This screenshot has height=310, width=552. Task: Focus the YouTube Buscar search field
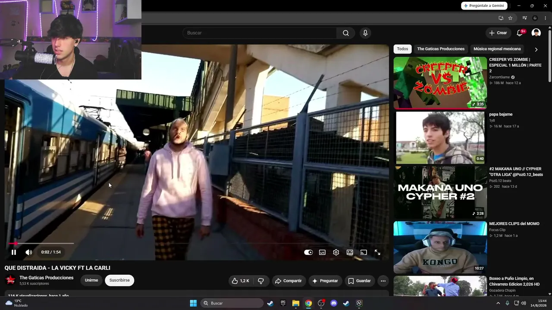pos(260,33)
